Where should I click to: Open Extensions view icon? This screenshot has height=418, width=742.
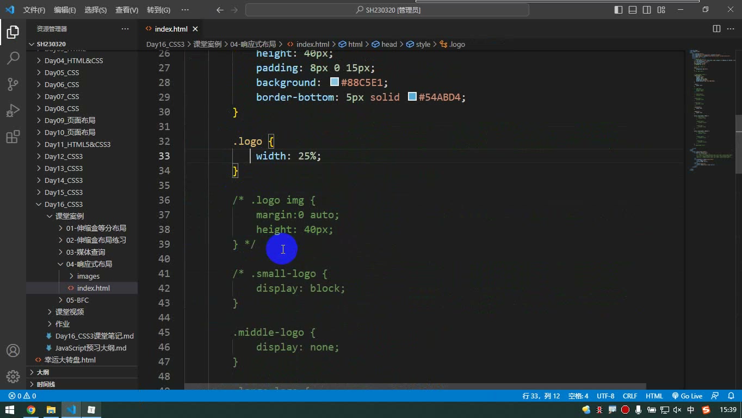(x=13, y=137)
